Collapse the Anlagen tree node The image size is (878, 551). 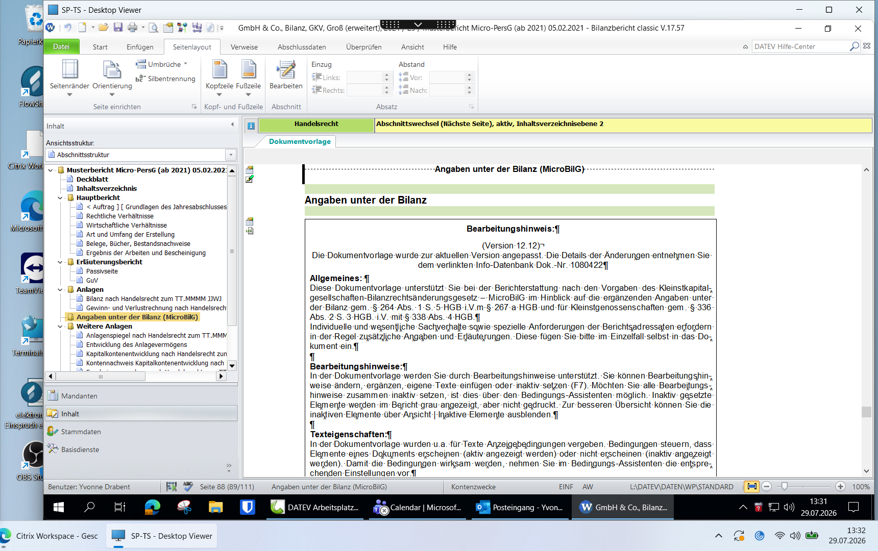60,290
